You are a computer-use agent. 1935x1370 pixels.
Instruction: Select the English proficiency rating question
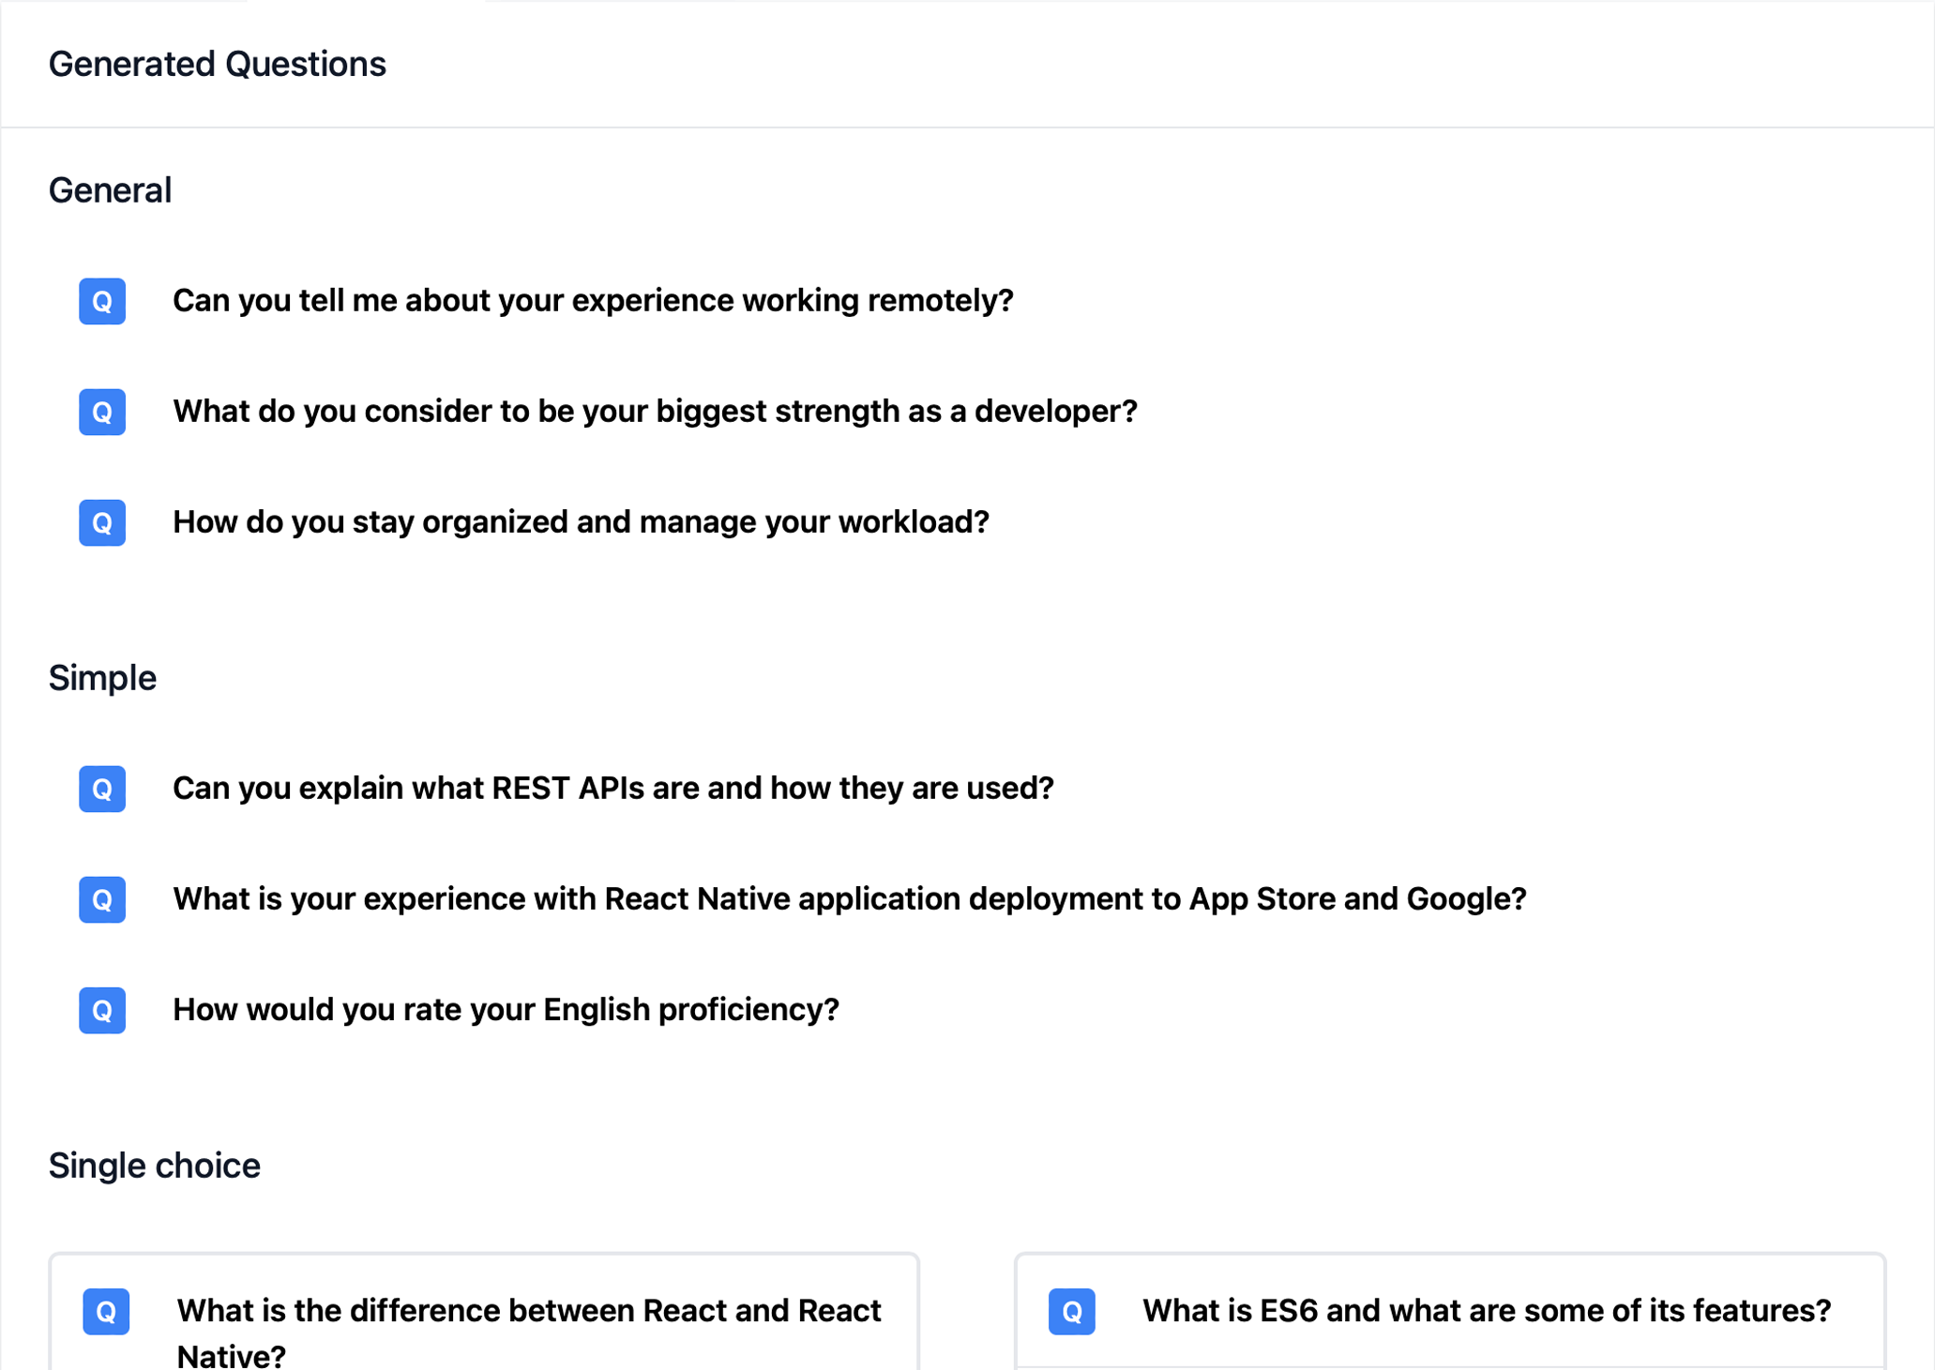click(506, 1010)
